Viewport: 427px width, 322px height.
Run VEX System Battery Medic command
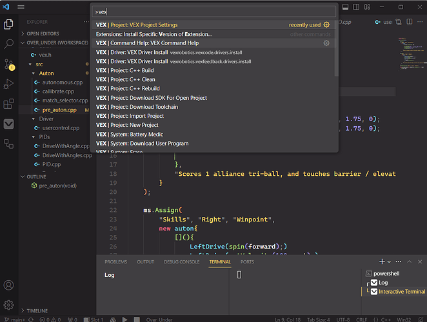[213, 135]
